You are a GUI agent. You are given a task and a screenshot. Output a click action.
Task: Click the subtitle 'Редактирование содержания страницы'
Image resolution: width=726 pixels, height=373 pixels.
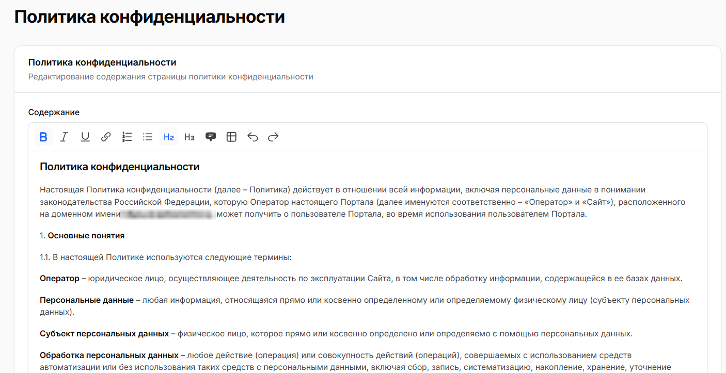click(x=171, y=77)
